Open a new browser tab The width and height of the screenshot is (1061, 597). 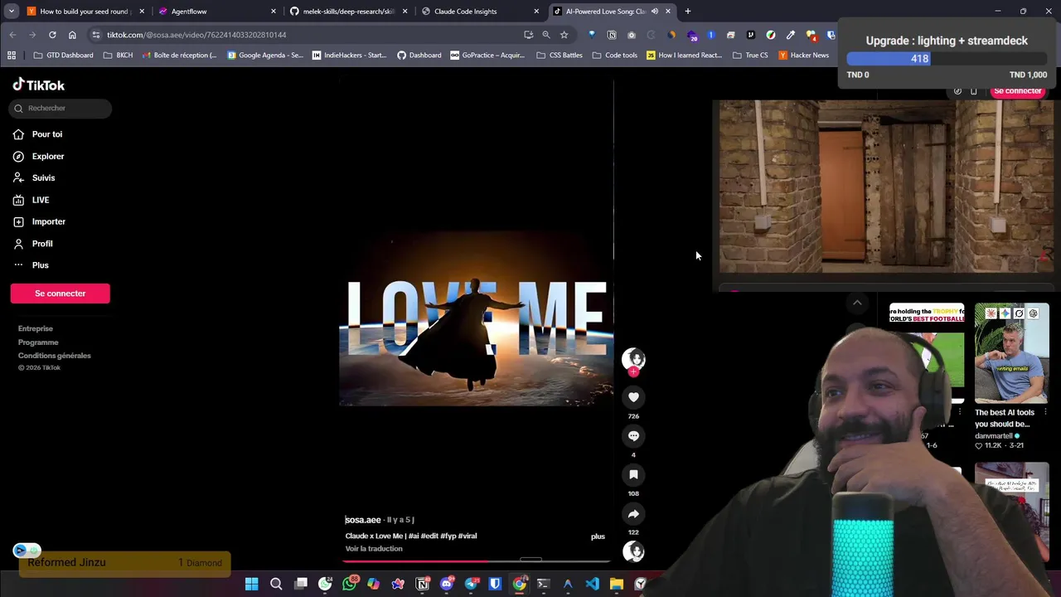pos(688,12)
